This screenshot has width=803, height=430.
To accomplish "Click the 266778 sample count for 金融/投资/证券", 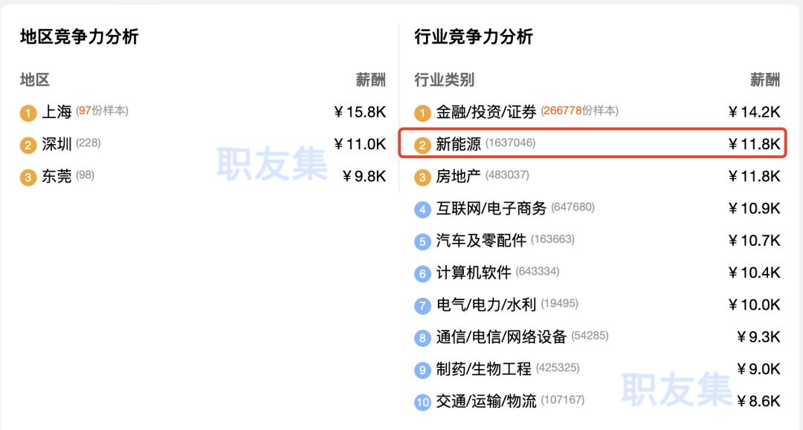I will [x=561, y=111].
